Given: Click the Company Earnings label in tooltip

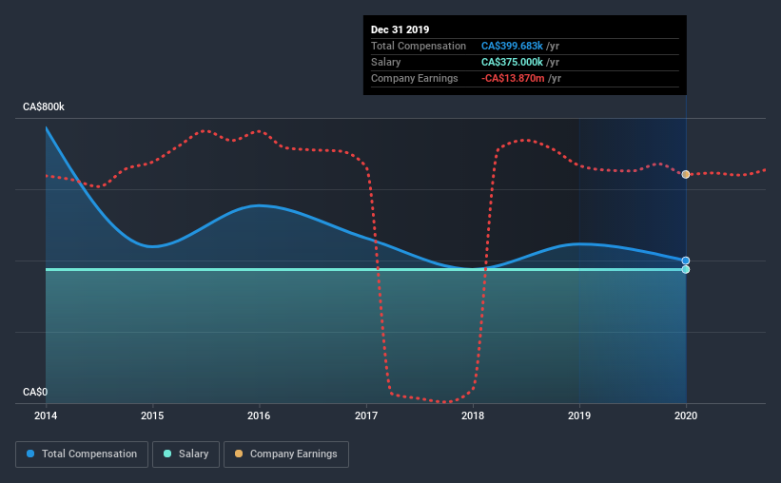Looking at the screenshot, I should 415,78.
